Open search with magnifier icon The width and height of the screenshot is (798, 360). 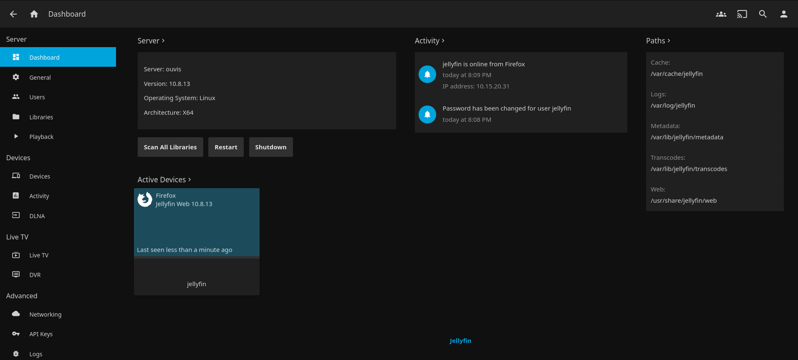pyautogui.click(x=763, y=14)
